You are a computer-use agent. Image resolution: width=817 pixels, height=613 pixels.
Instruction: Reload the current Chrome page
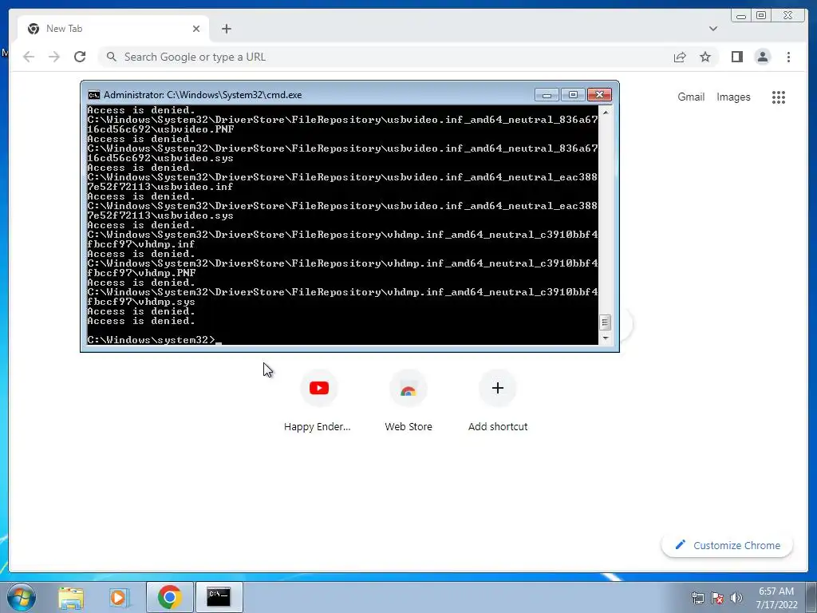(x=80, y=57)
